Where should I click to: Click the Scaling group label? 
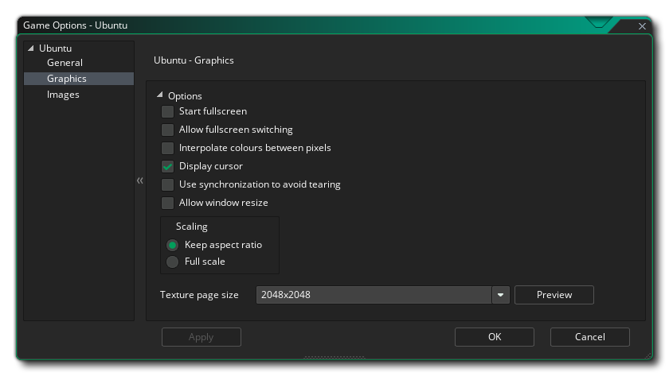(x=192, y=227)
